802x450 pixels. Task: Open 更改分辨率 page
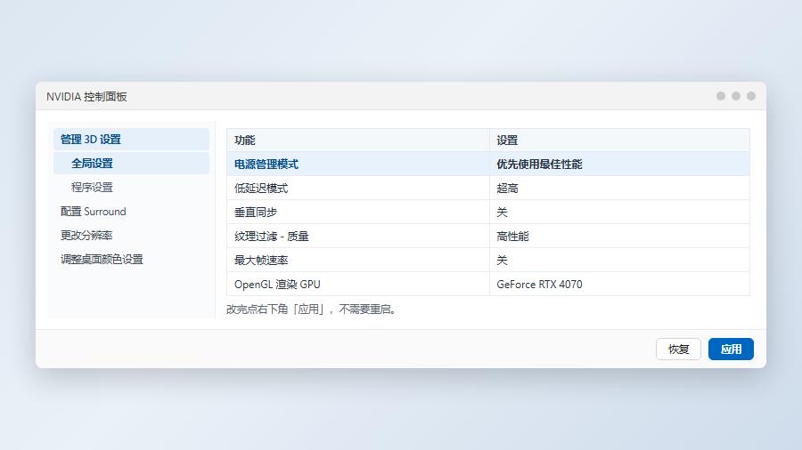(x=132, y=235)
